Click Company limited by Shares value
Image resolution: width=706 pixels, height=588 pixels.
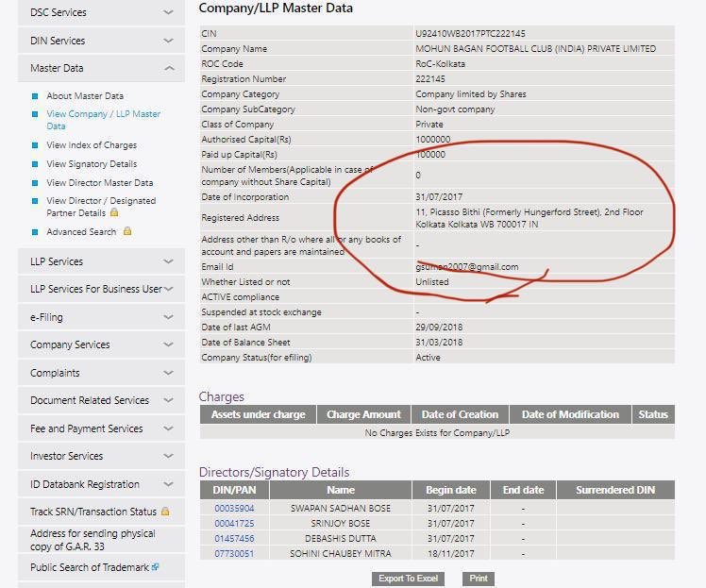(471, 94)
